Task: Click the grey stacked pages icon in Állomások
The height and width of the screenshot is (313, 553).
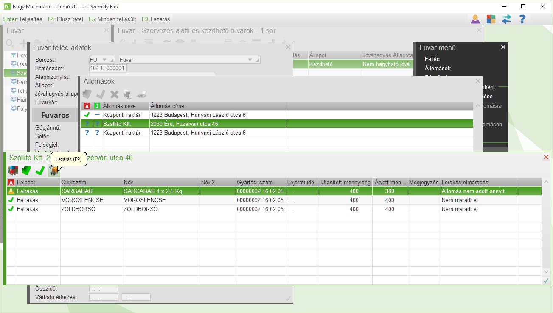Action: (87, 94)
